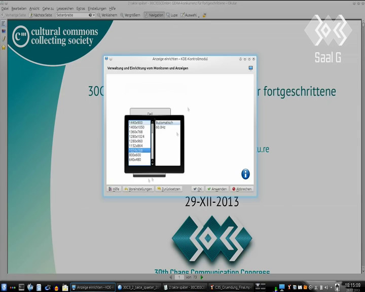
Task: Open the Datei menu
Action: click(5, 9)
